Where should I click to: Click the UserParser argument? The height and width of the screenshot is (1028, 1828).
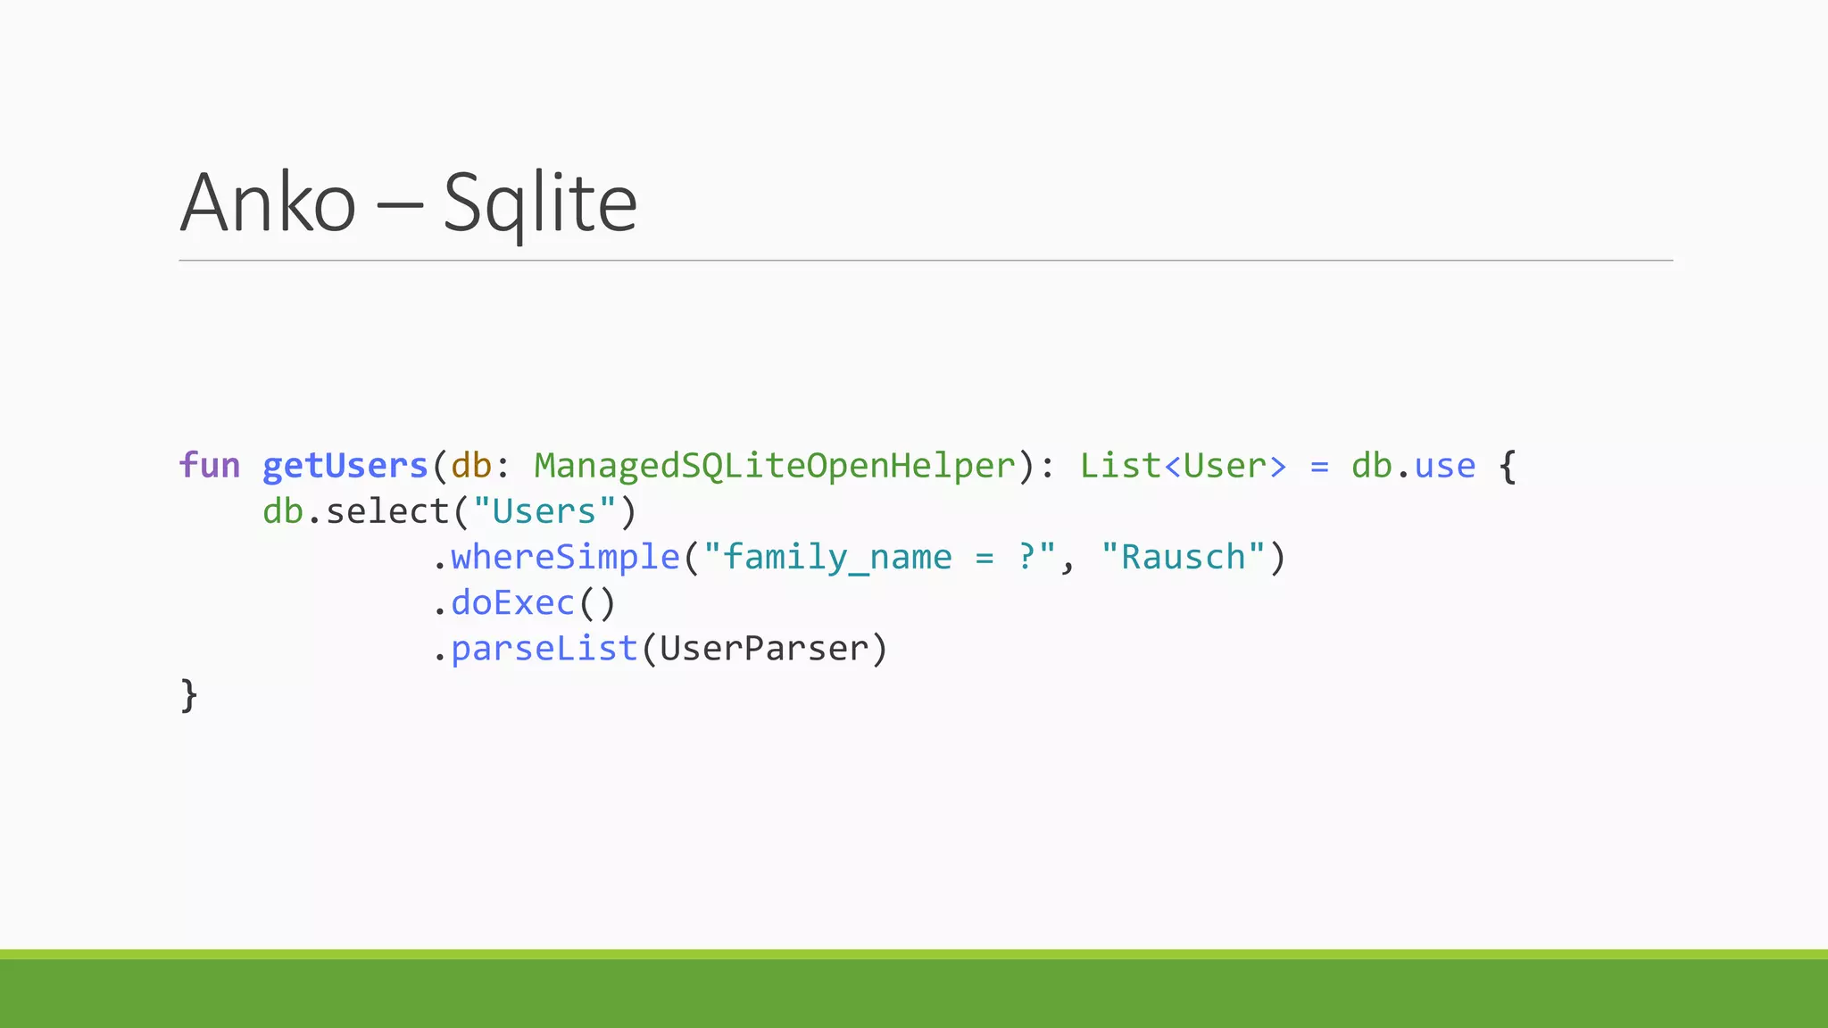click(x=764, y=649)
